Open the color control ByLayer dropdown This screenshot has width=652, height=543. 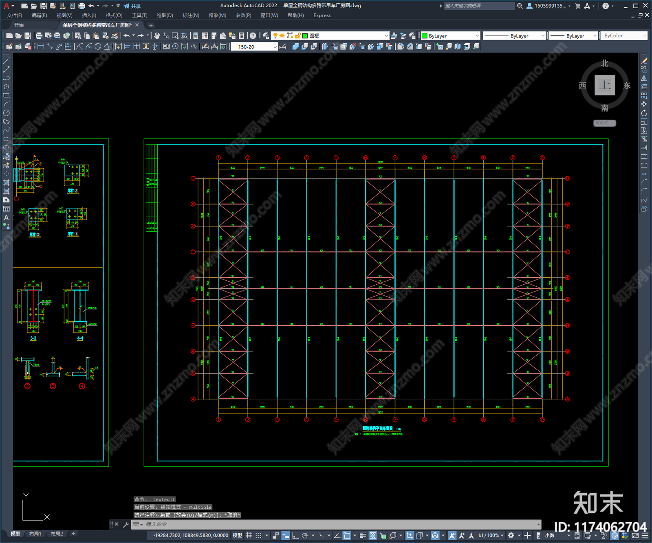pos(450,36)
